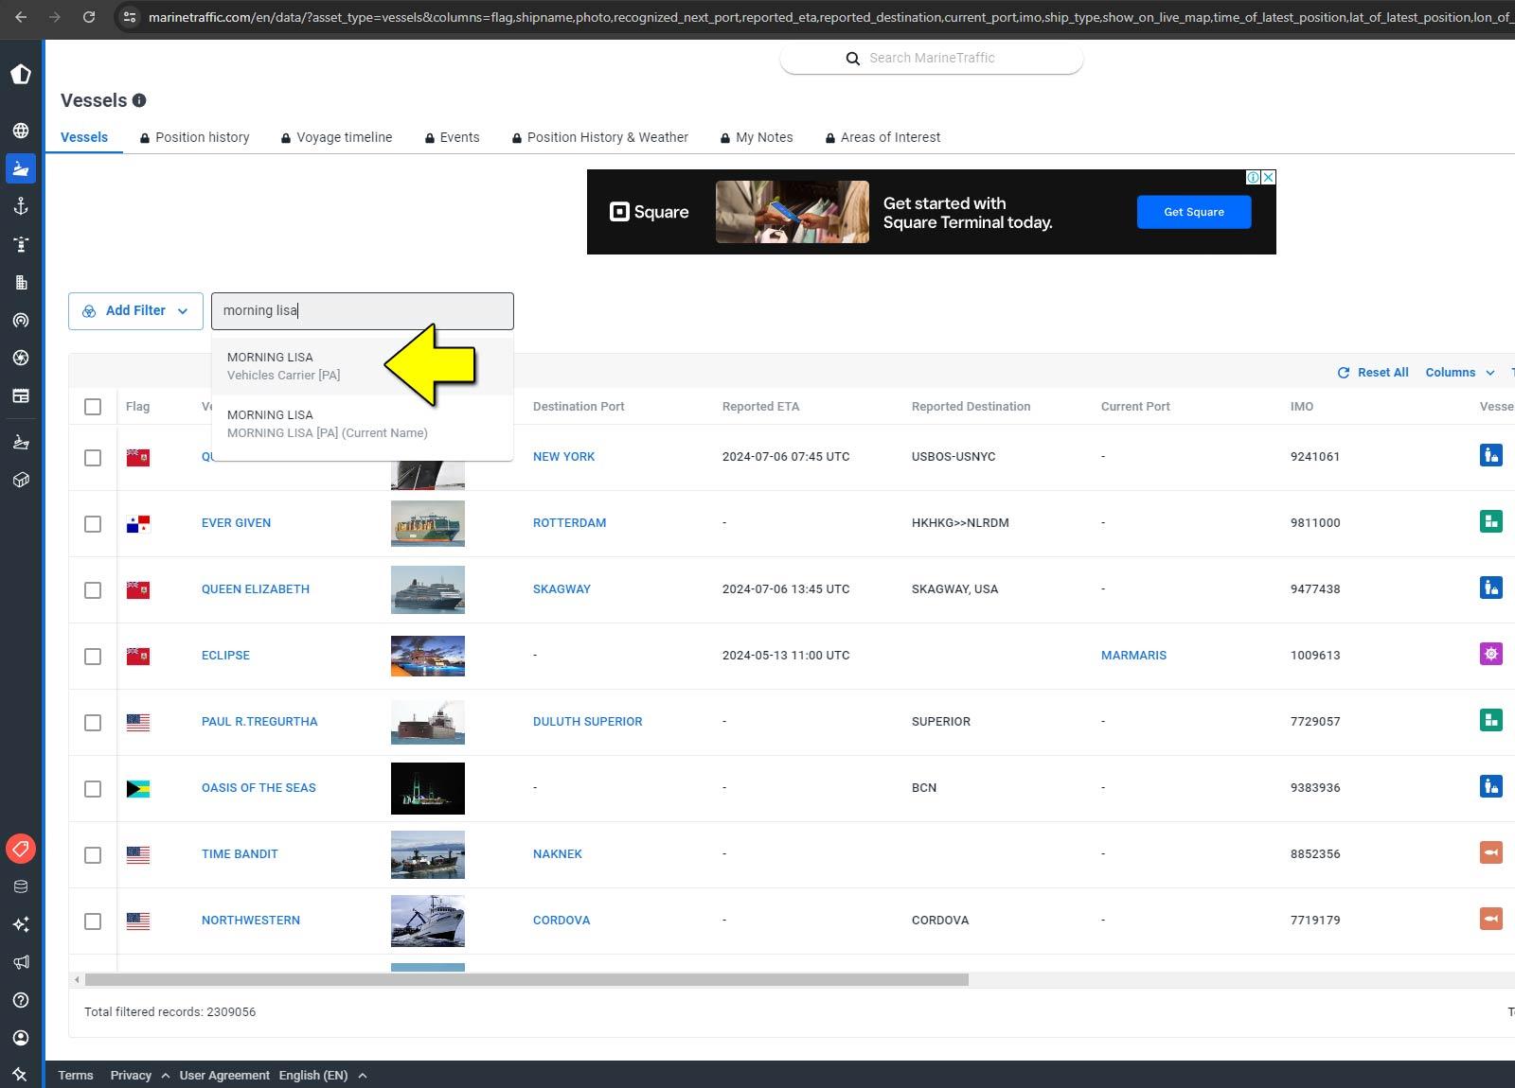The width and height of the screenshot is (1515, 1088).
Task: Check the PAUL R.TREGURTHA row checkbox
Action: (x=93, y=723)
